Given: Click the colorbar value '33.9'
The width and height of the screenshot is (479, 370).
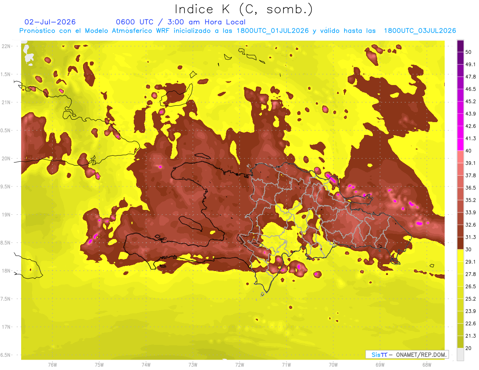Looking at the screenshot, I should [x=471, y=212].
